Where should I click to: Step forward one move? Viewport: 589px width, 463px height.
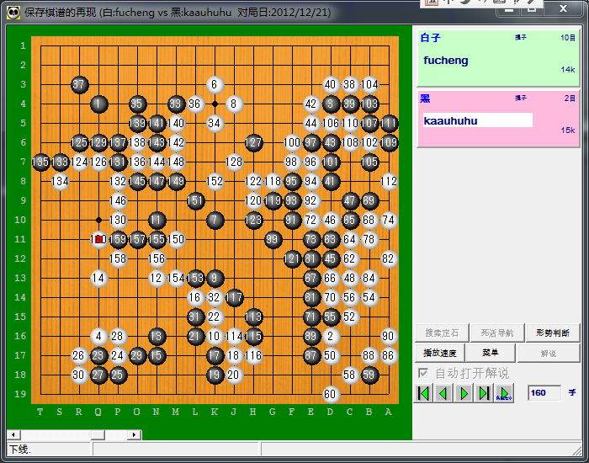click(x=464, y=393)
